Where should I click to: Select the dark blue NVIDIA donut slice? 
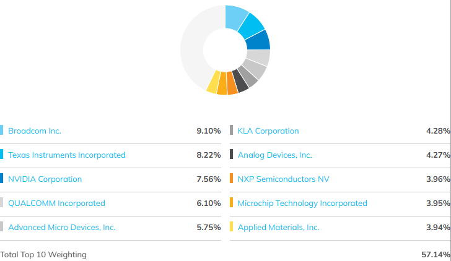[258, 41]
